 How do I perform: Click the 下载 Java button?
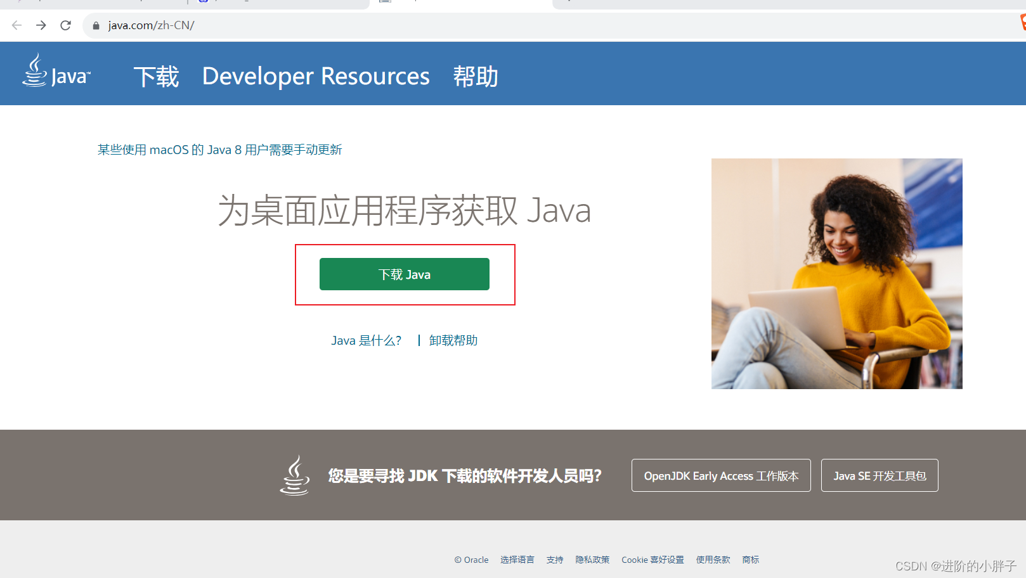pos(404,274)
